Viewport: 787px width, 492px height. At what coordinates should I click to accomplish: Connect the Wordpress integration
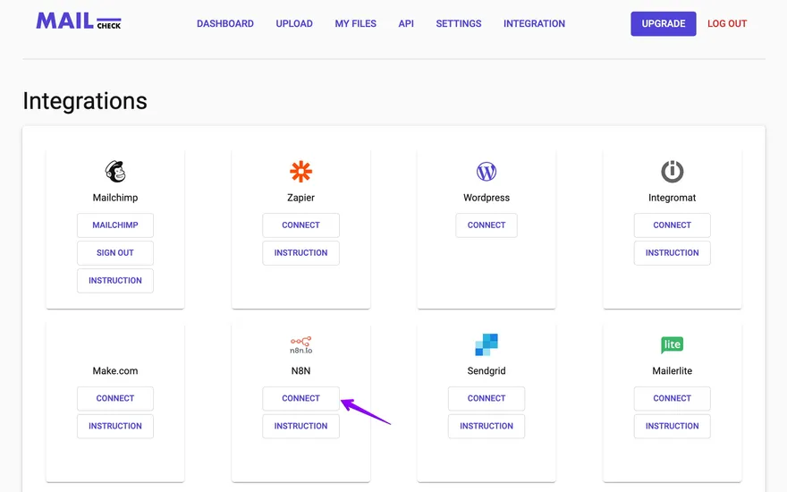pos(487,225)
